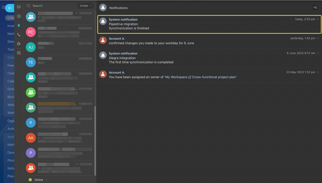Viewport: 322px width, 183px height.
Task: Open messenger settings via gear icon
Action: pyautogui.click(x=19, y=43)
